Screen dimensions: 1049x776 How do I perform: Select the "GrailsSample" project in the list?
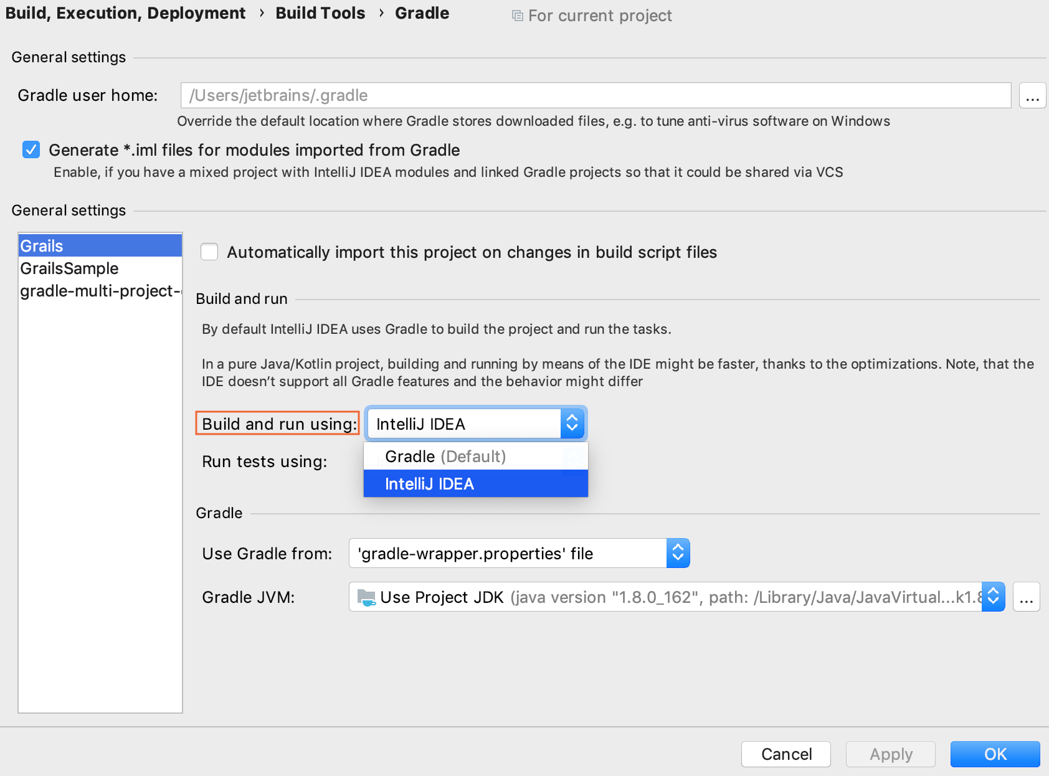coord(69,268)
